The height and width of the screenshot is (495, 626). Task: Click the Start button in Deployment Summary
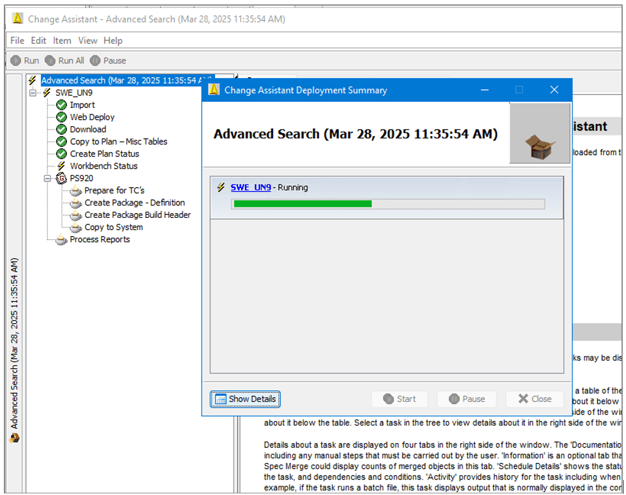[x=399, y=399]
